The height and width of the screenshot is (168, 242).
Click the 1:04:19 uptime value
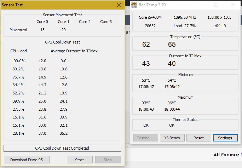(219, 26)
